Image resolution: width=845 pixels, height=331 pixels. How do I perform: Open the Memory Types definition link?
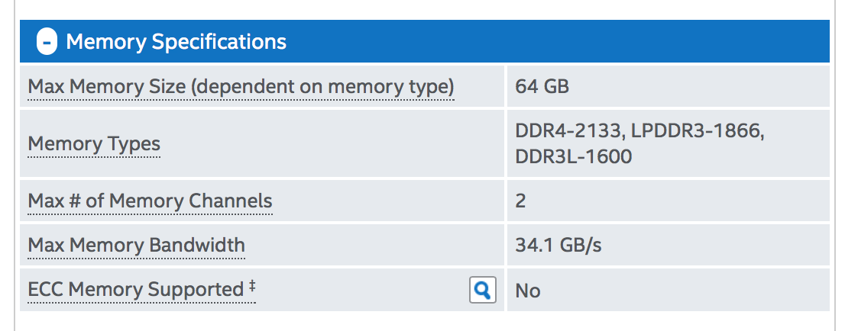click(x=94, y=143)
